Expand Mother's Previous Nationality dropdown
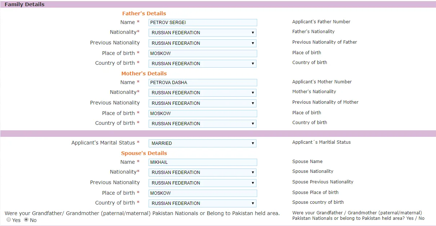Image resolution: width=436 pixels, height=226 pixels. coord(202,103)
